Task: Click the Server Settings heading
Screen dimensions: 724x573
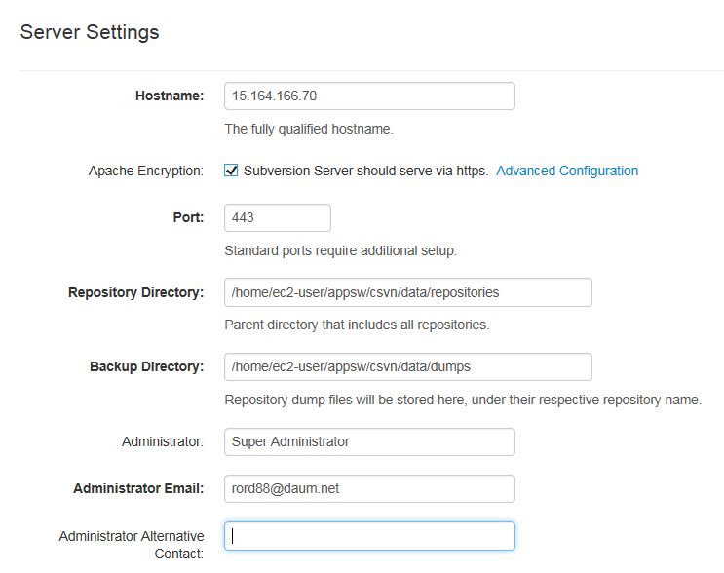Action: pos(90,33)
